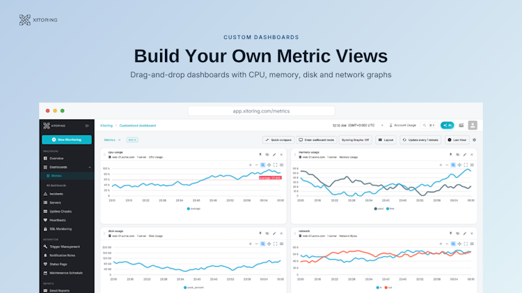The height and width of the screenshot is (293, 522).
Task: Open the Metrics dashboard dropdown
Action: pos(112,140)
